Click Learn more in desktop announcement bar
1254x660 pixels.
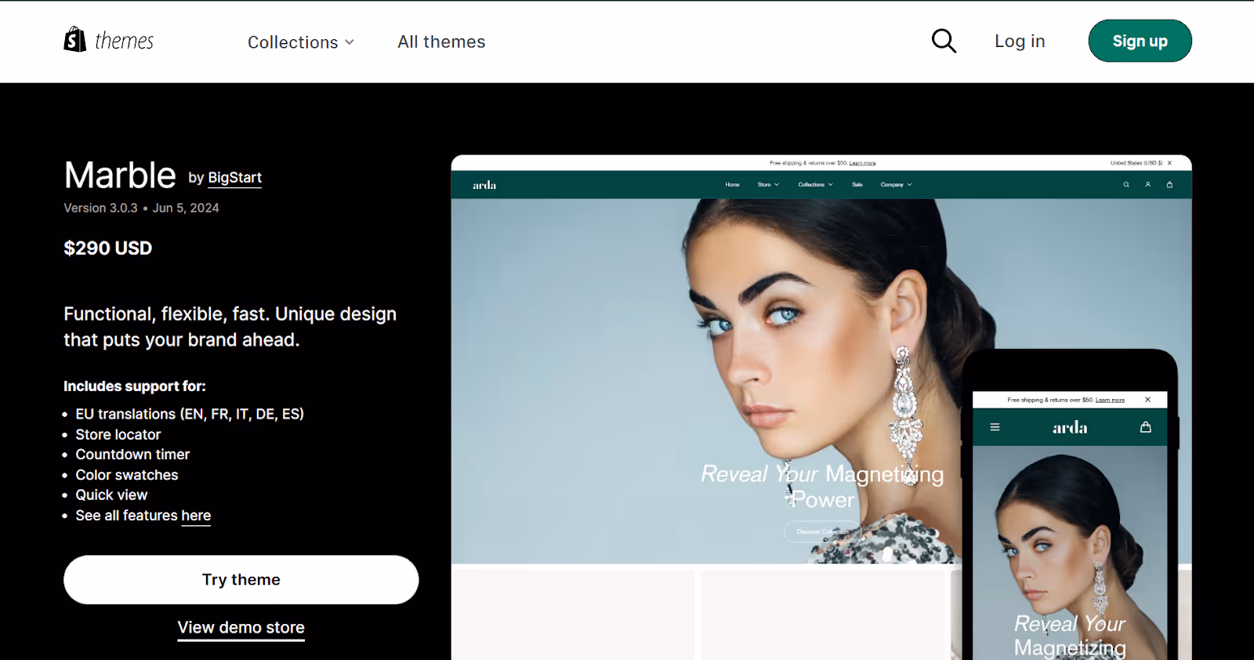click(862, 163)
